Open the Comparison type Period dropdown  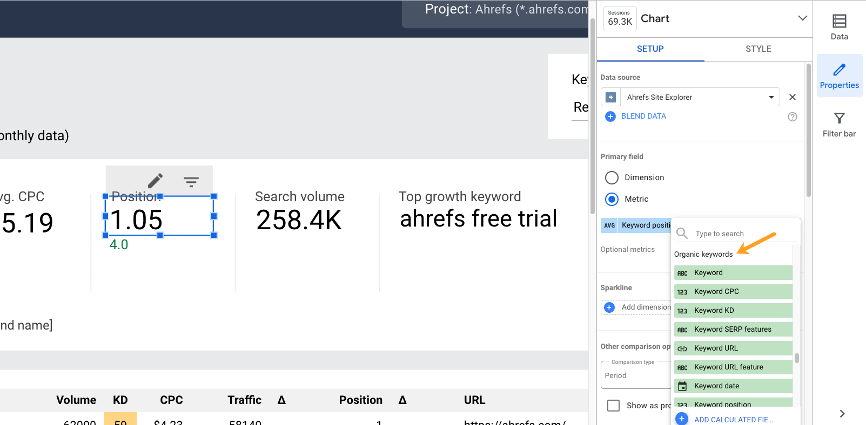coord(636,375)
